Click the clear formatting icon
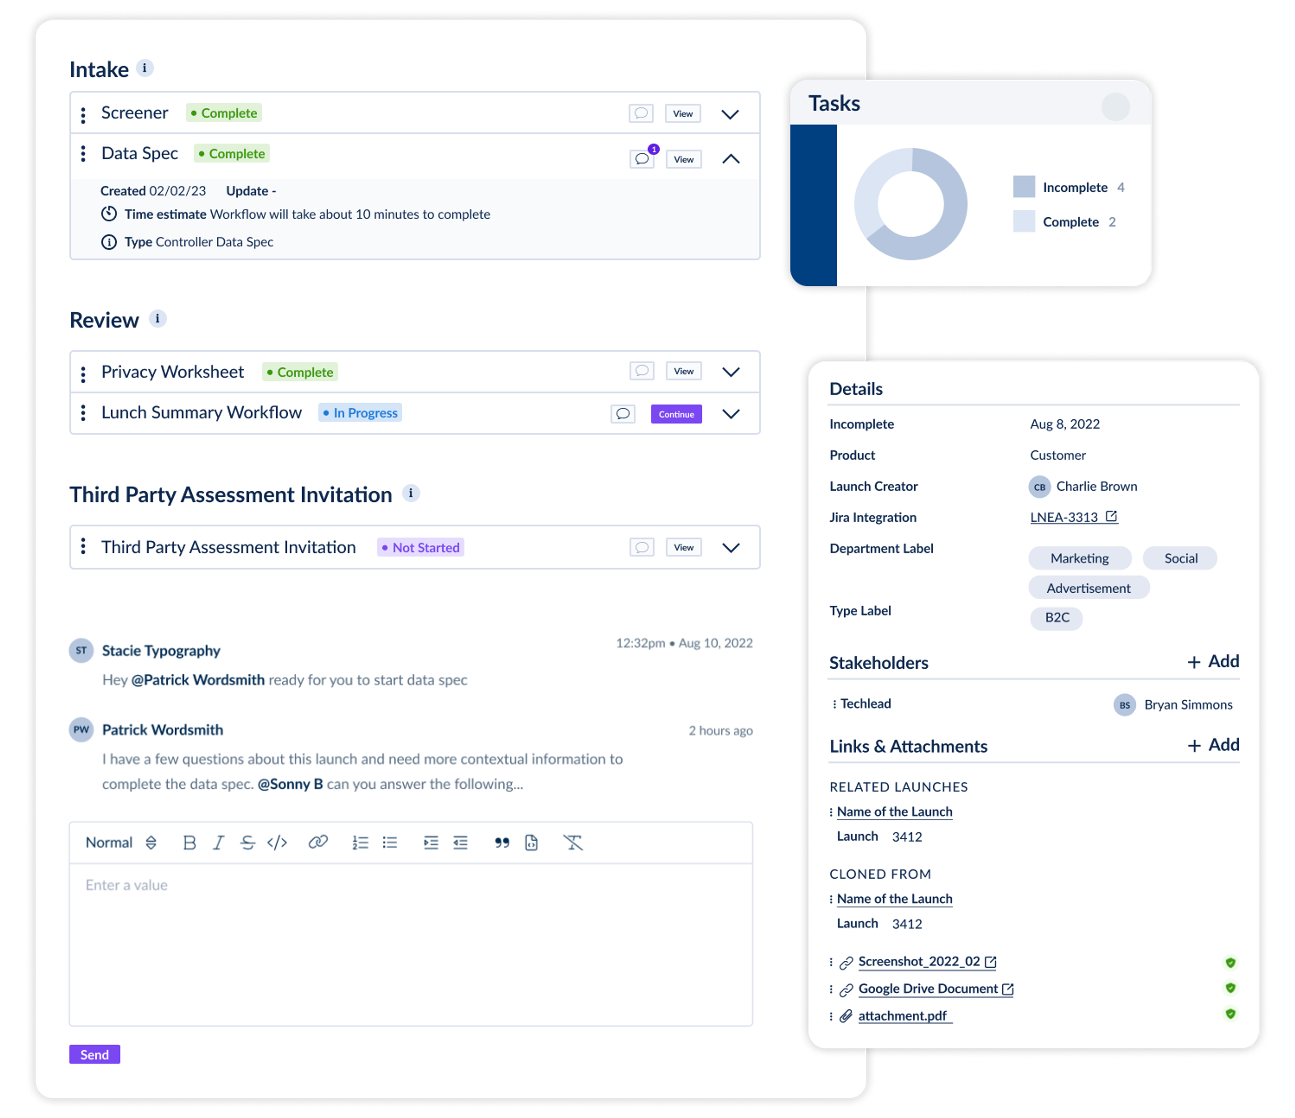Image resolution: width=1295 pixels, height=1118 pixels. click(x=574, y=843)
